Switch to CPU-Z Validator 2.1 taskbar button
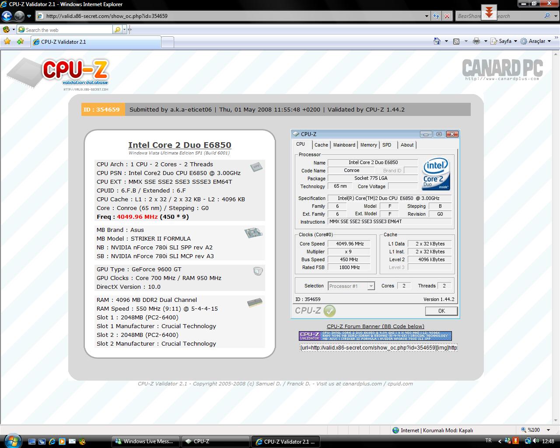This screenshot has height=448, width=560. click(x=285, y=441)
